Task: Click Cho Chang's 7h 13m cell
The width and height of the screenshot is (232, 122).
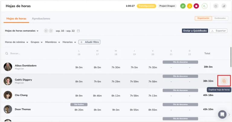Action: pos(153,96)
